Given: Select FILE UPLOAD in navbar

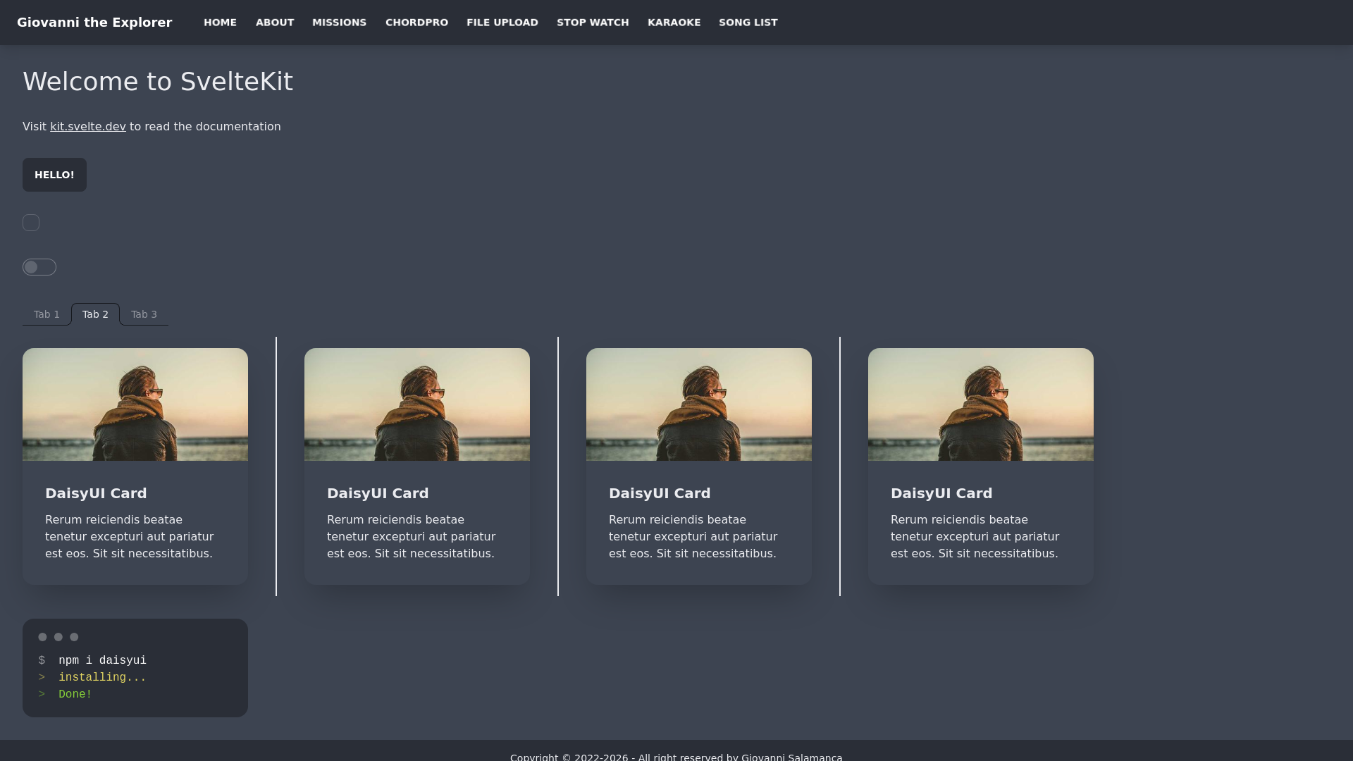Looking at the screenshot, I should click(502, 23).
